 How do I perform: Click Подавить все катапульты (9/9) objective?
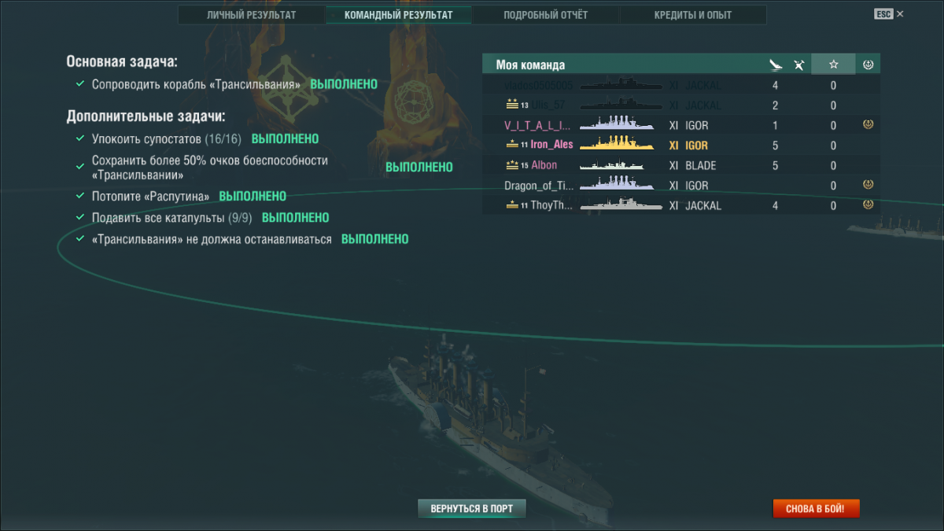171,217
